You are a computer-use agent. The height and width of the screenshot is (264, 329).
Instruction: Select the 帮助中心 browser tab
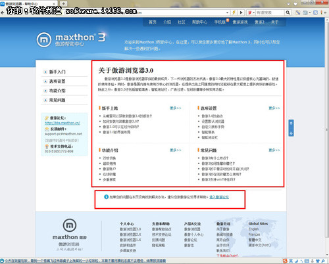28,3
